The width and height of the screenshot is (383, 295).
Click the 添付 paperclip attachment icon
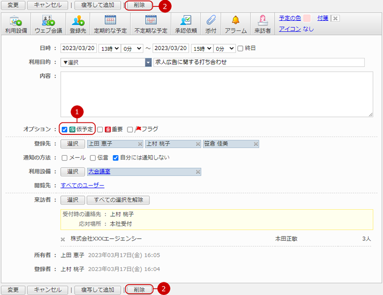[211, 21]
